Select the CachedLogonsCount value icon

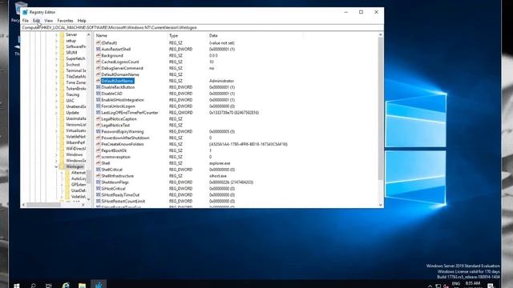point(98,62)
